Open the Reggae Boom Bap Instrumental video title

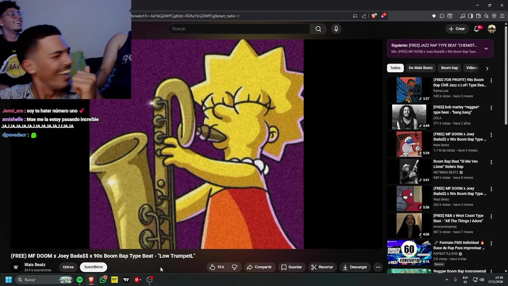tap(460, 271)
